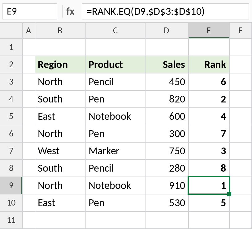
Task: Select the cell with sales value 530
Action: tap(167, 203)
